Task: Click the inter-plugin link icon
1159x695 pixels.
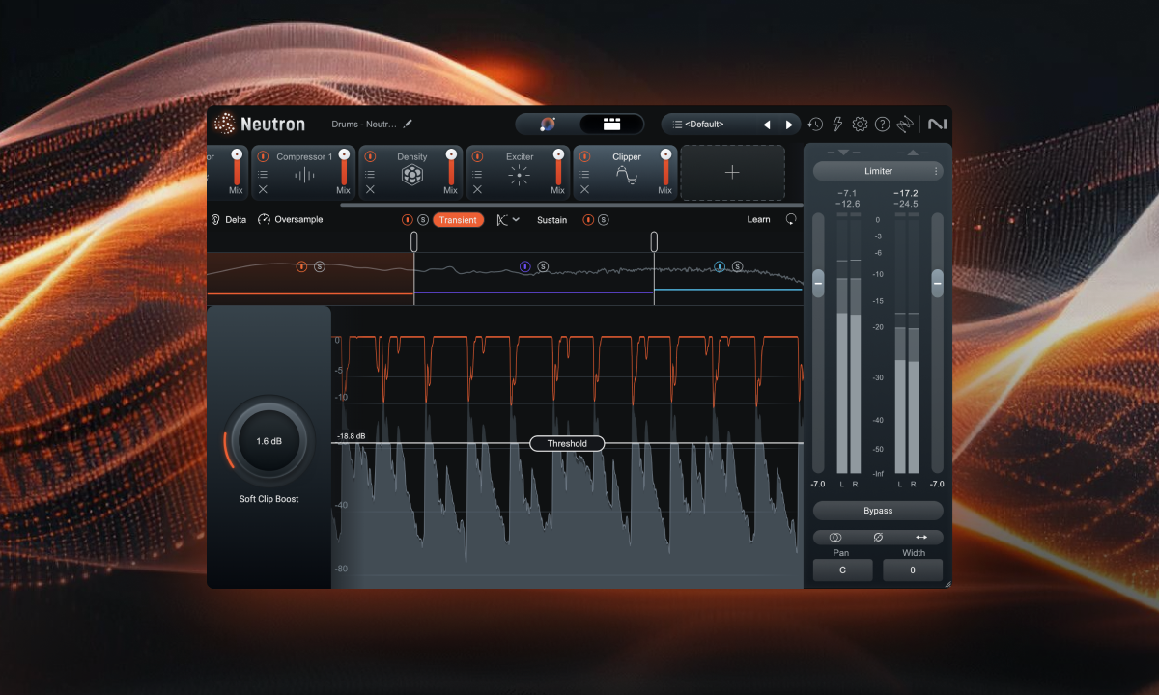Action: tap(905, 124)
